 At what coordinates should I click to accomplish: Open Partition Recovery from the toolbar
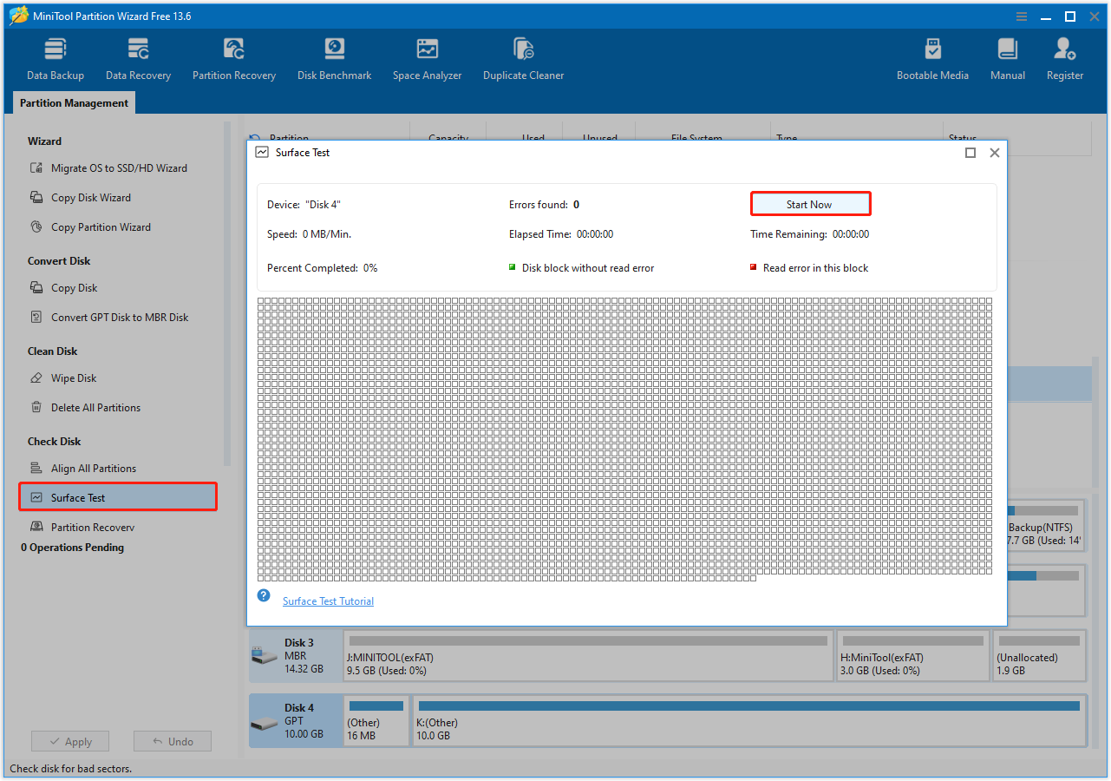click(x=233, y=56)
